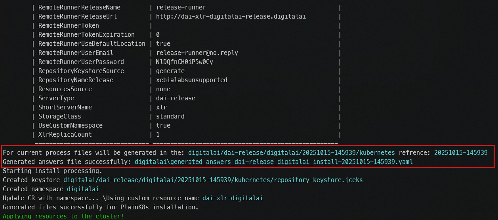Click the http://dai-xlr-digitalai-release.digitalai URL text
Screen dimensions: 498x220
tap(231, 17)
